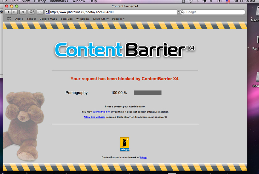Add a bookmark with the plus button

[40, 12]
